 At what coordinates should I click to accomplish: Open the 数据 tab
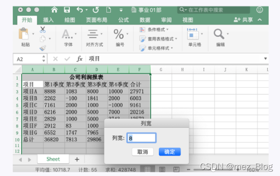click(145, 20)
